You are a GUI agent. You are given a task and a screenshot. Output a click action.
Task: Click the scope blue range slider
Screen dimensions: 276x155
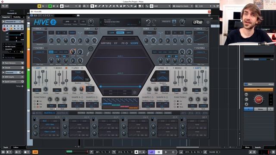coord(120,87)
